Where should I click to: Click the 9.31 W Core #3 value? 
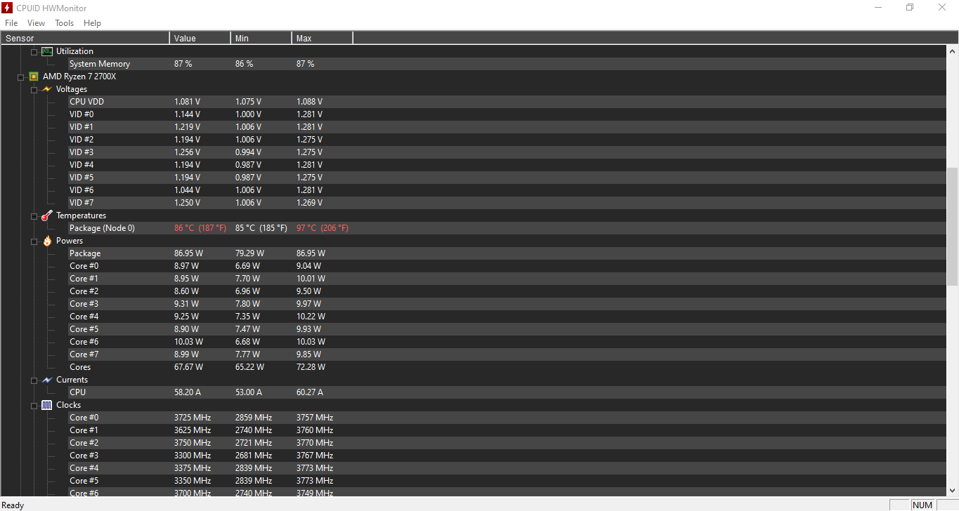(x=187, y=304)
